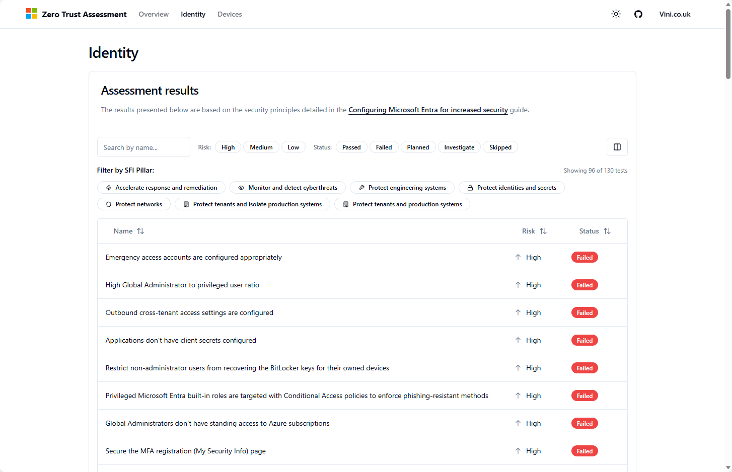
Task: Open Secure the MFA registration test row
Action: pyautogui.click(x=185, y=451)
